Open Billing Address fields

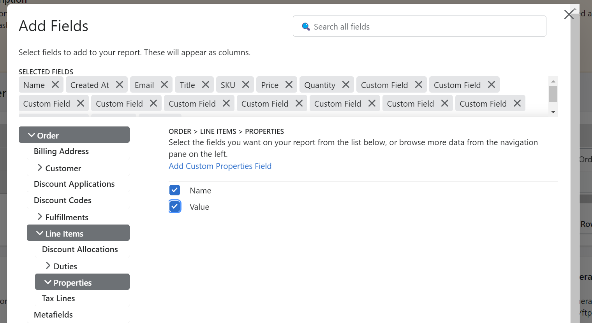coord(61,151)
